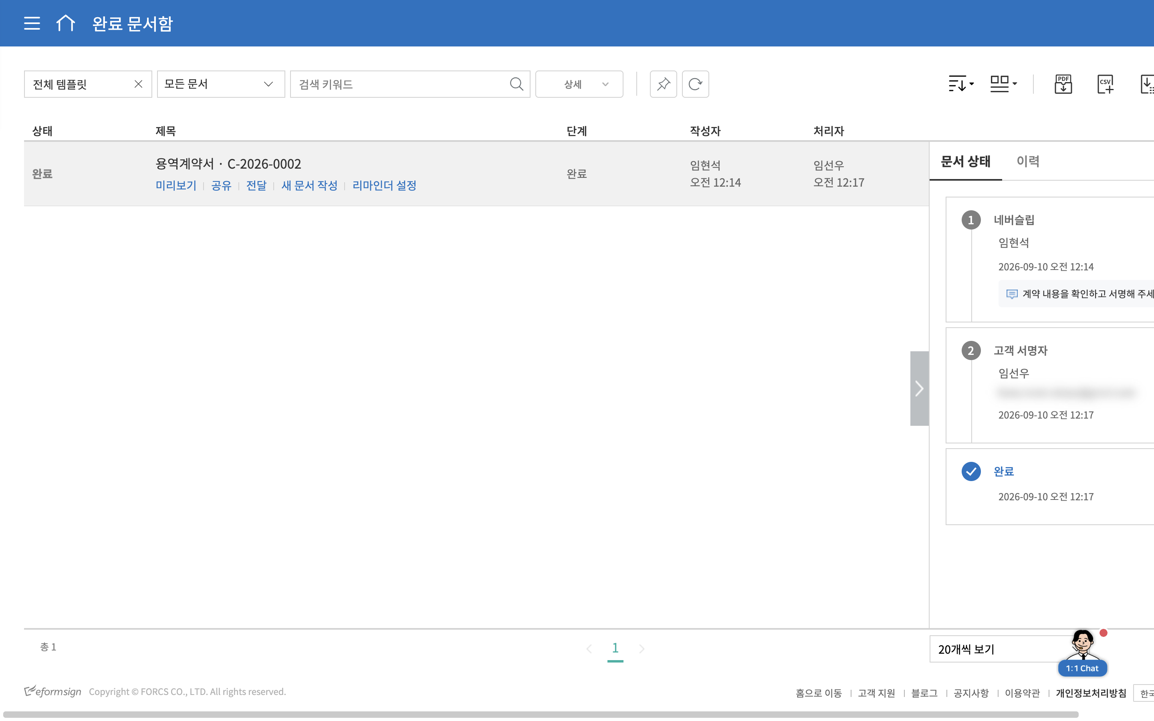The width and height of the screenshot is (1154, 721).
Task: Open 미리보기 for 용역계약서
Action: pos(176,185)
